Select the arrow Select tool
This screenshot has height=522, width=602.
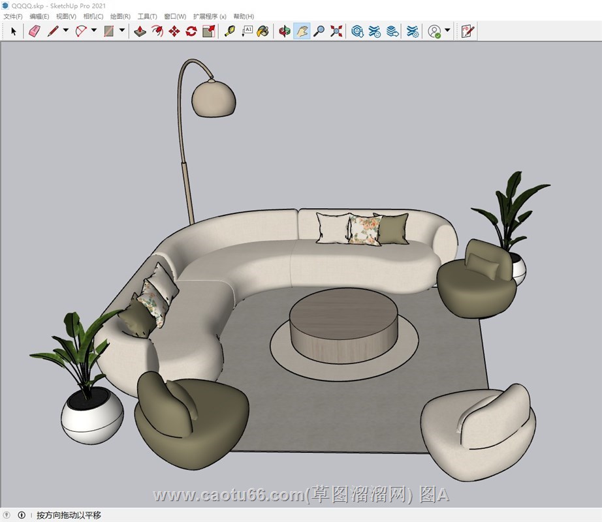pyautogui.click(x=14, y=31)
